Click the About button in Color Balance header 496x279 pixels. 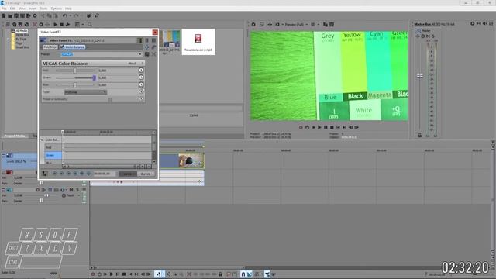click(x=132, y=64)
